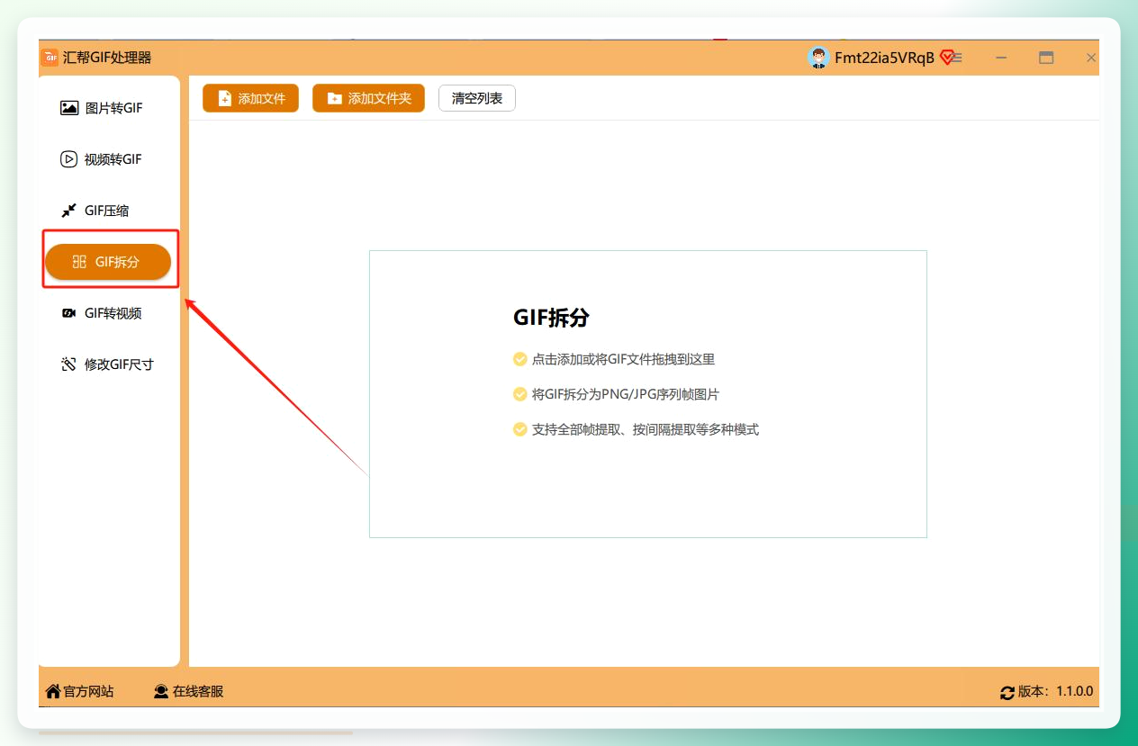The width and height of the screenshot is (1138, 746).
Task: Click the text 将GIF拆分为PNG/JPG序列帧图片
Action: 626,394
